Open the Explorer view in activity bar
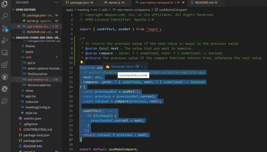The image size is (267, 152). (5, 4)
